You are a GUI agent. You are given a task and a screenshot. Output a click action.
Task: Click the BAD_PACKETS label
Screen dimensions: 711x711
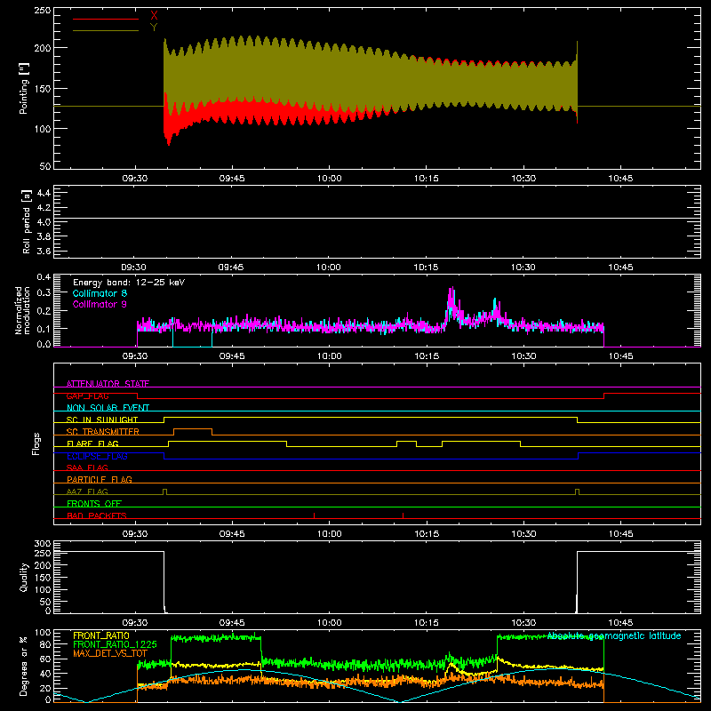[97, 515]
